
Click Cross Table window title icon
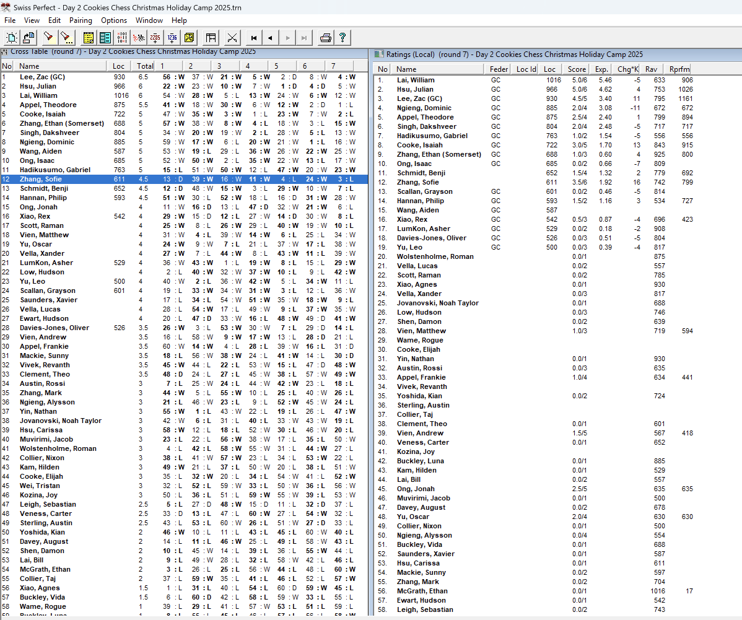4,51
